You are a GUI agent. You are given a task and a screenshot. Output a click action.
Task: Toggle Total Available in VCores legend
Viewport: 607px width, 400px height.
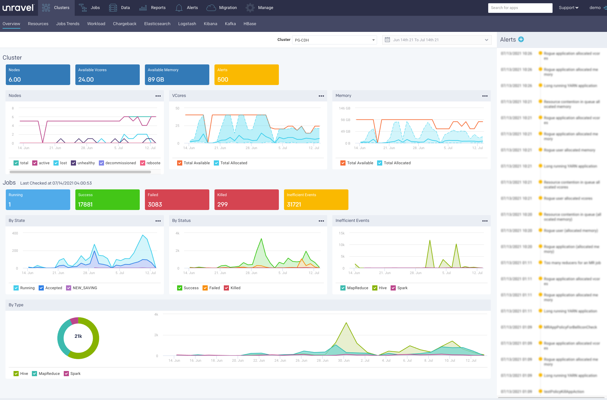click(x=180, y=163)
